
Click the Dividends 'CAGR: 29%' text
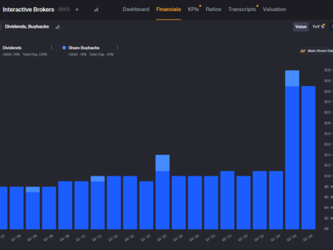pos(11,54)
